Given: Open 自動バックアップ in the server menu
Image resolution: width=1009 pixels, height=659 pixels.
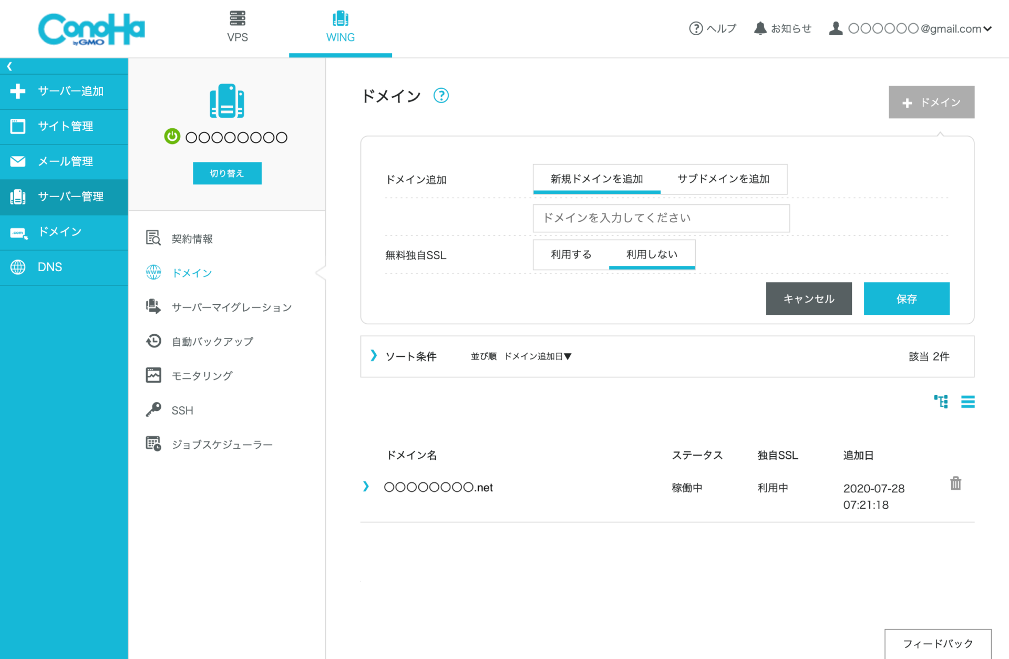Looking at the screenshot, I should [212, 342].
